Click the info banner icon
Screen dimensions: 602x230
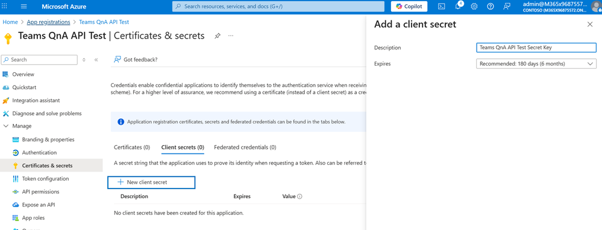(121, 122)
